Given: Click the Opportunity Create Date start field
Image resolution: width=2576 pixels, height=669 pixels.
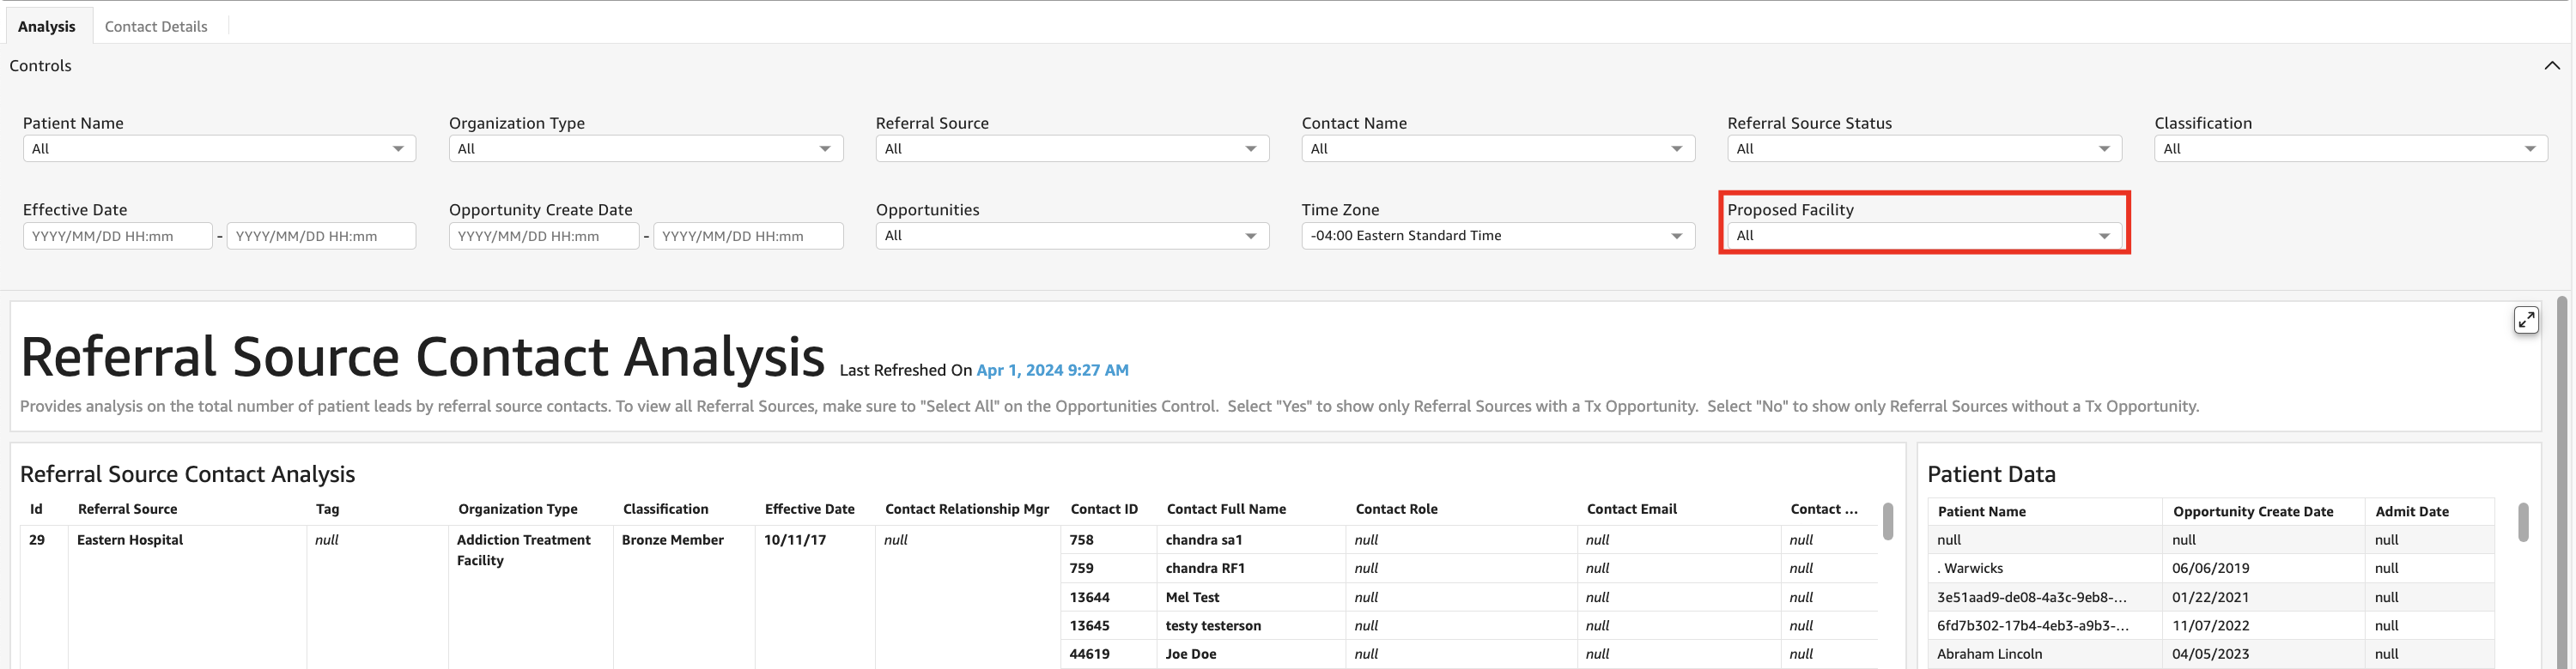Looking at the screenshot, I should [x=543, y=236].
